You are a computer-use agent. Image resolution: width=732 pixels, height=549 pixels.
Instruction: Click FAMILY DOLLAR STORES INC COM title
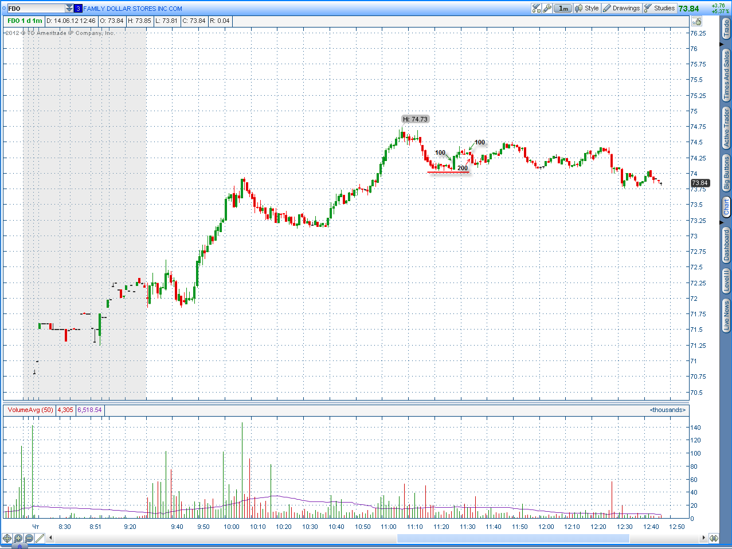pos(133,9)
